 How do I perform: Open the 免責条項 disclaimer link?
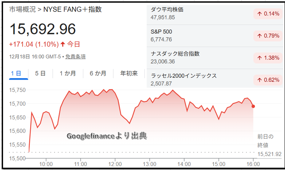tap(75, 56)
